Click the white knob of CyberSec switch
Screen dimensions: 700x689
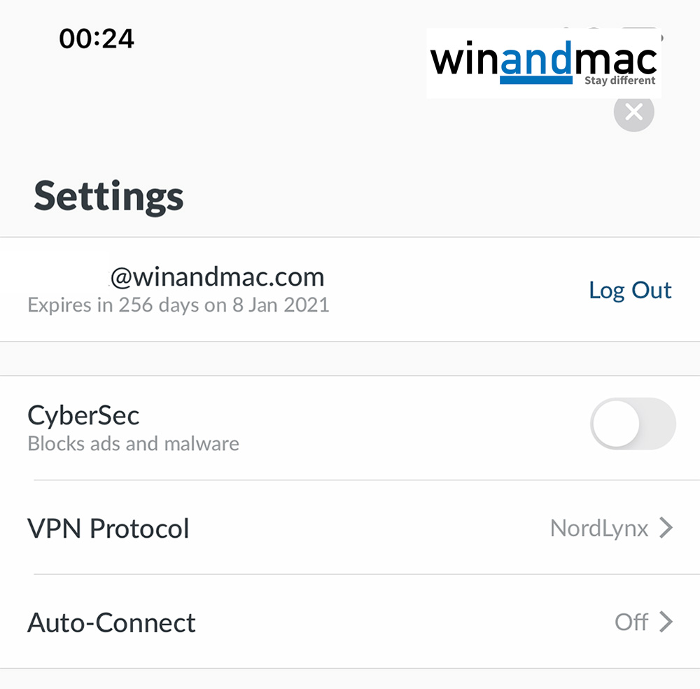pos(616,424)
